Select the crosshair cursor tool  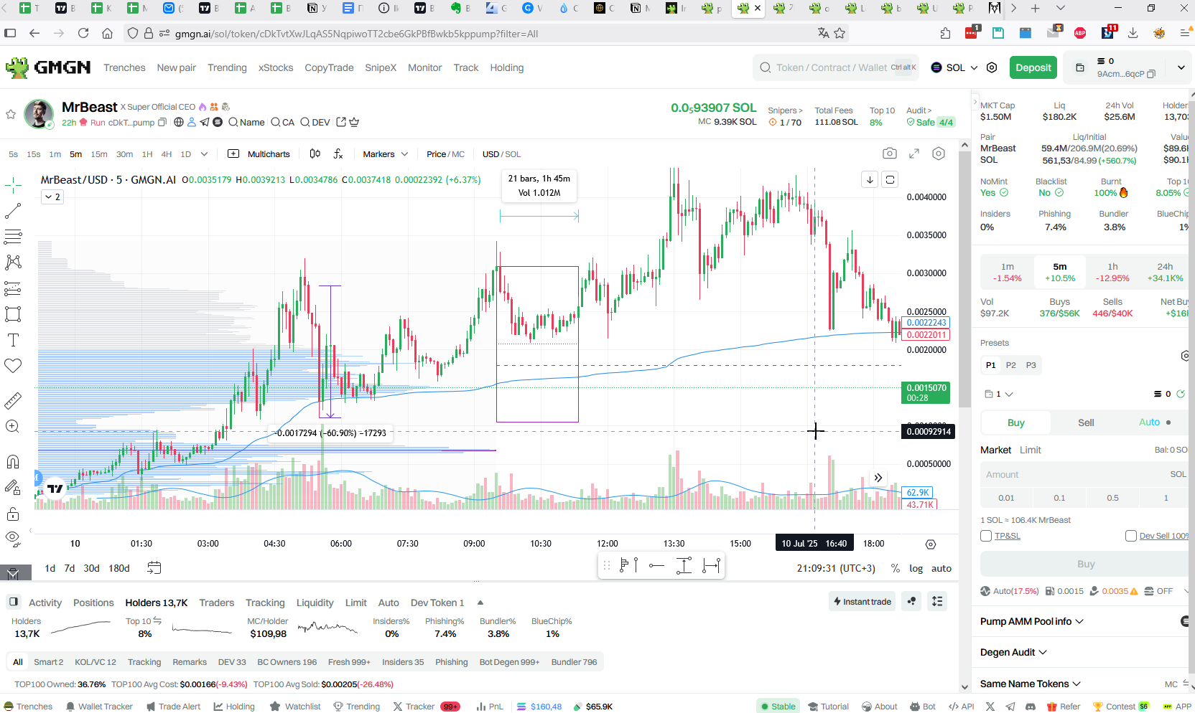point(13,186)
